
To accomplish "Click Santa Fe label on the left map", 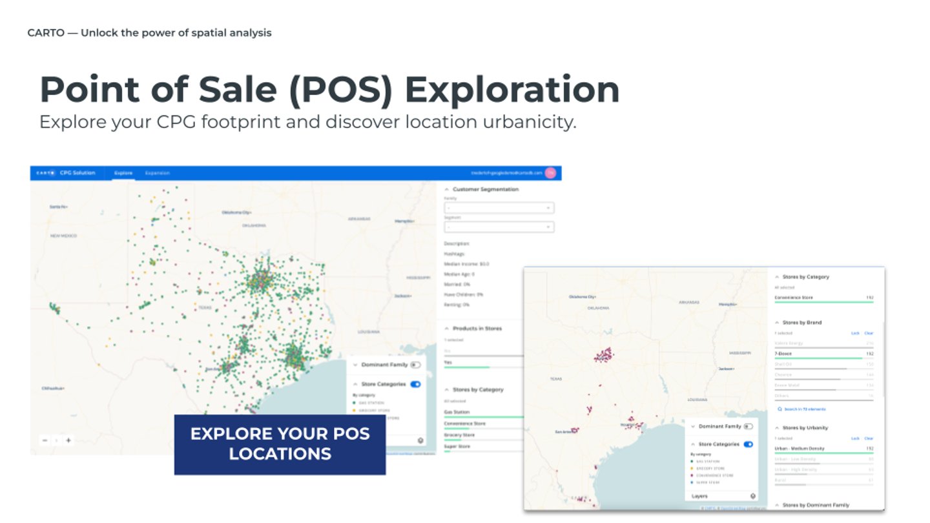I will click(x=58, y=207).
